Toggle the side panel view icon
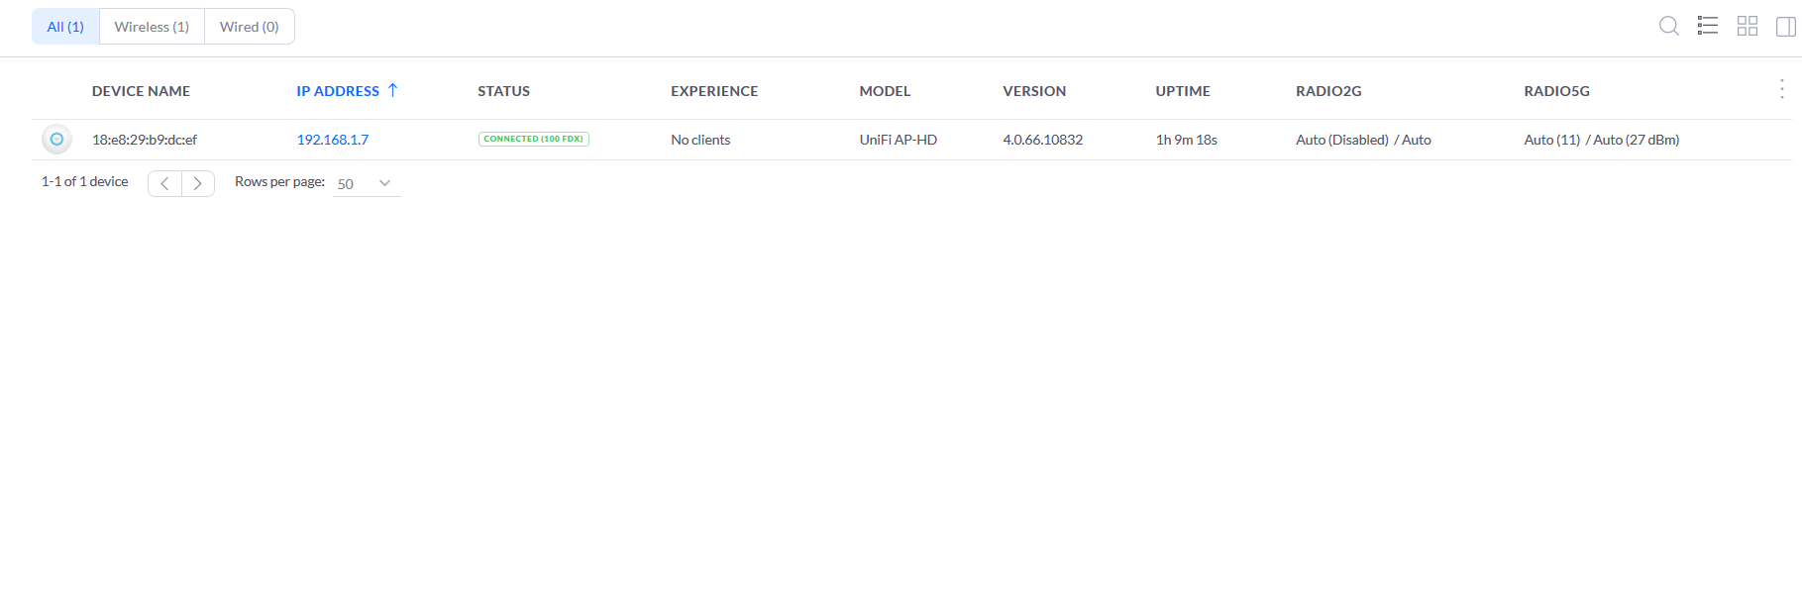 click(x=1786, y=26)
